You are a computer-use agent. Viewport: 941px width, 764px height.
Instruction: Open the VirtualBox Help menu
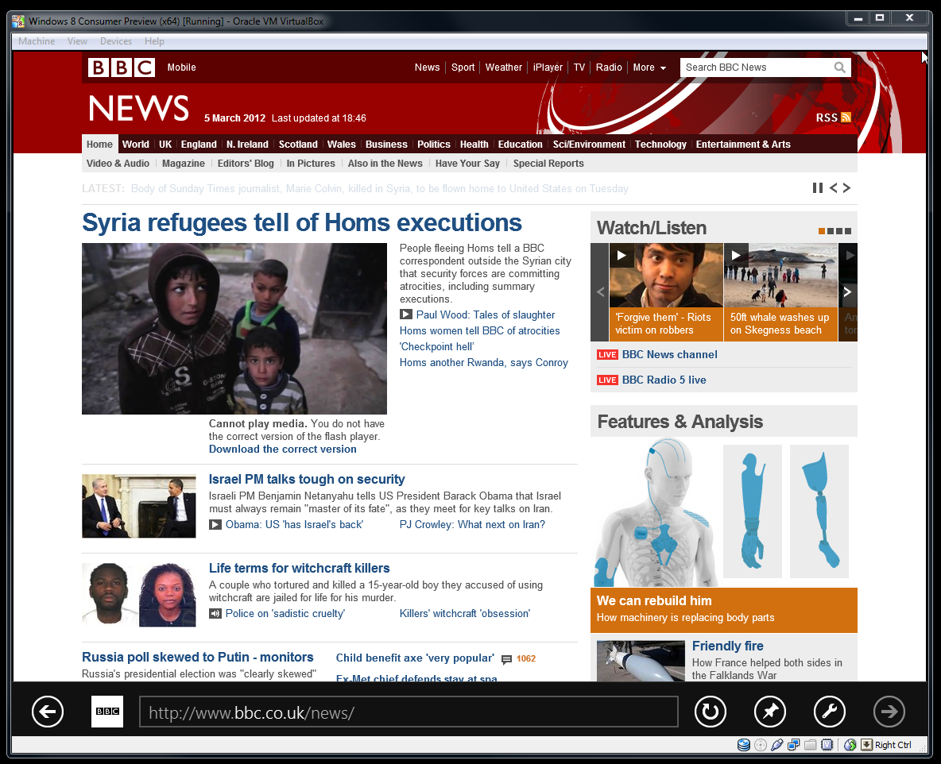coord(154,41)
